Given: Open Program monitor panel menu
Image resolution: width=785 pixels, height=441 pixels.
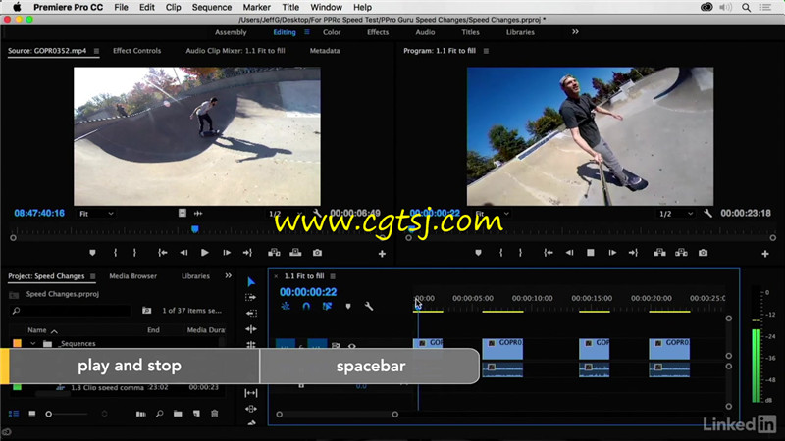Looking at the screenshot, I should 486,51.
